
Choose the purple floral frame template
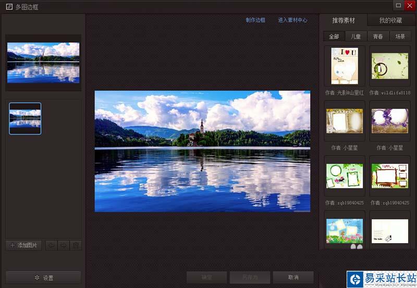tap(389, 121)
